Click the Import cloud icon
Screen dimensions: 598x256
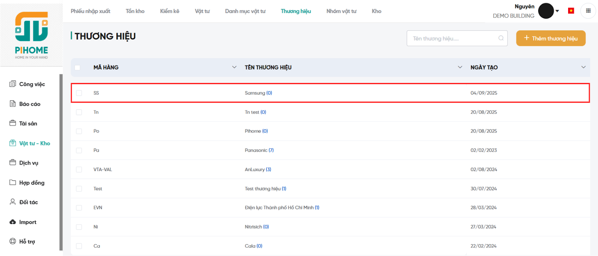click(13, 222)
